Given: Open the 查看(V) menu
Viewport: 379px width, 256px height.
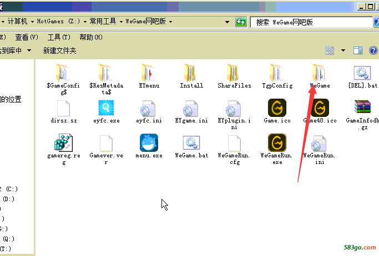Looking at the screenshot, I should click(27, 37).
